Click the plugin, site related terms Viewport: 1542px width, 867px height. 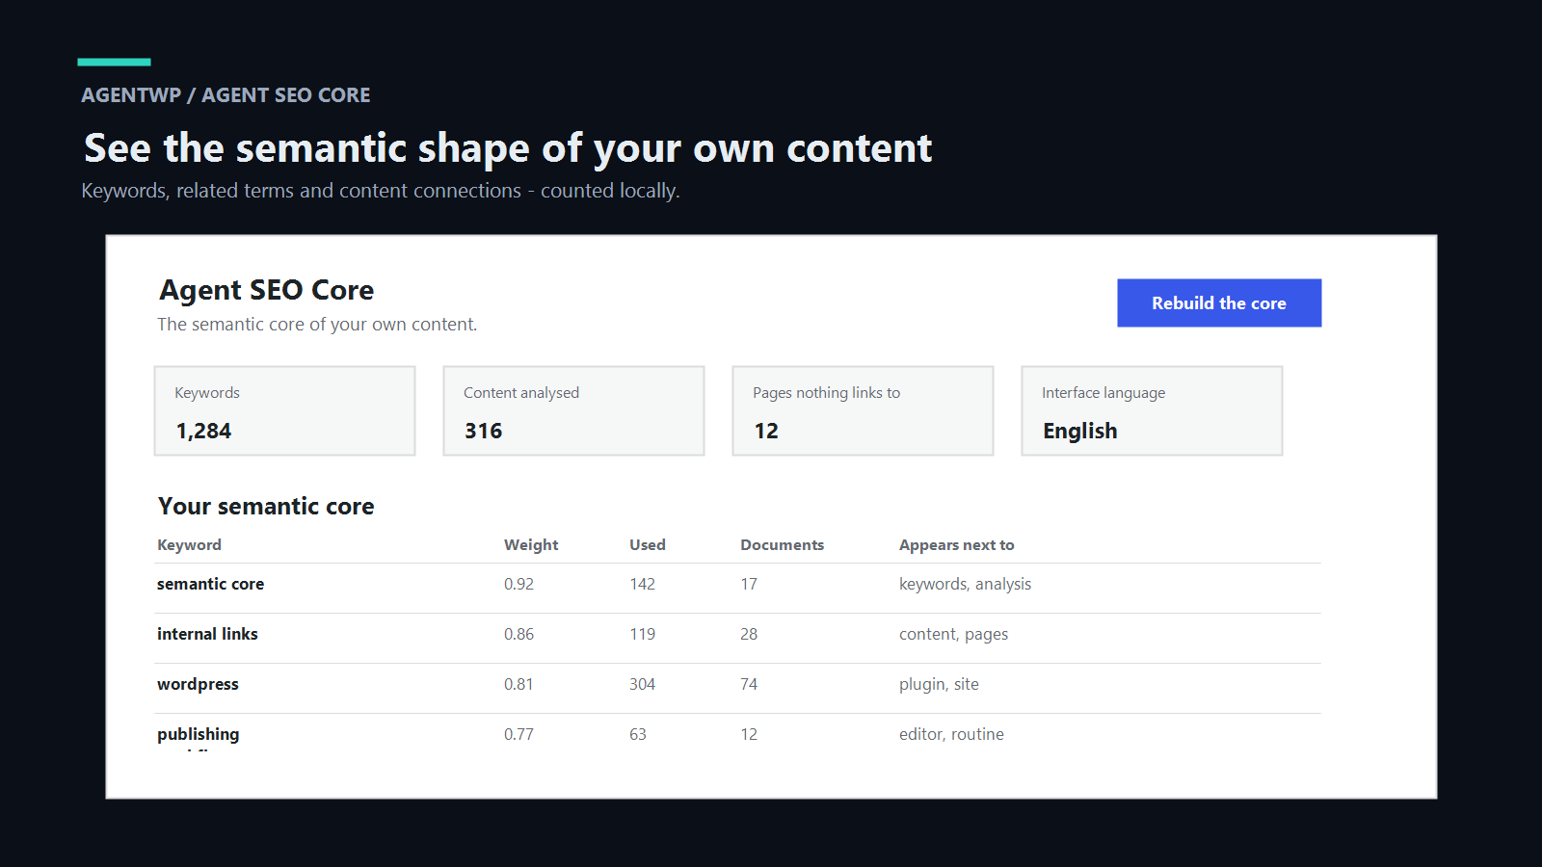click(x=939, y=684)
